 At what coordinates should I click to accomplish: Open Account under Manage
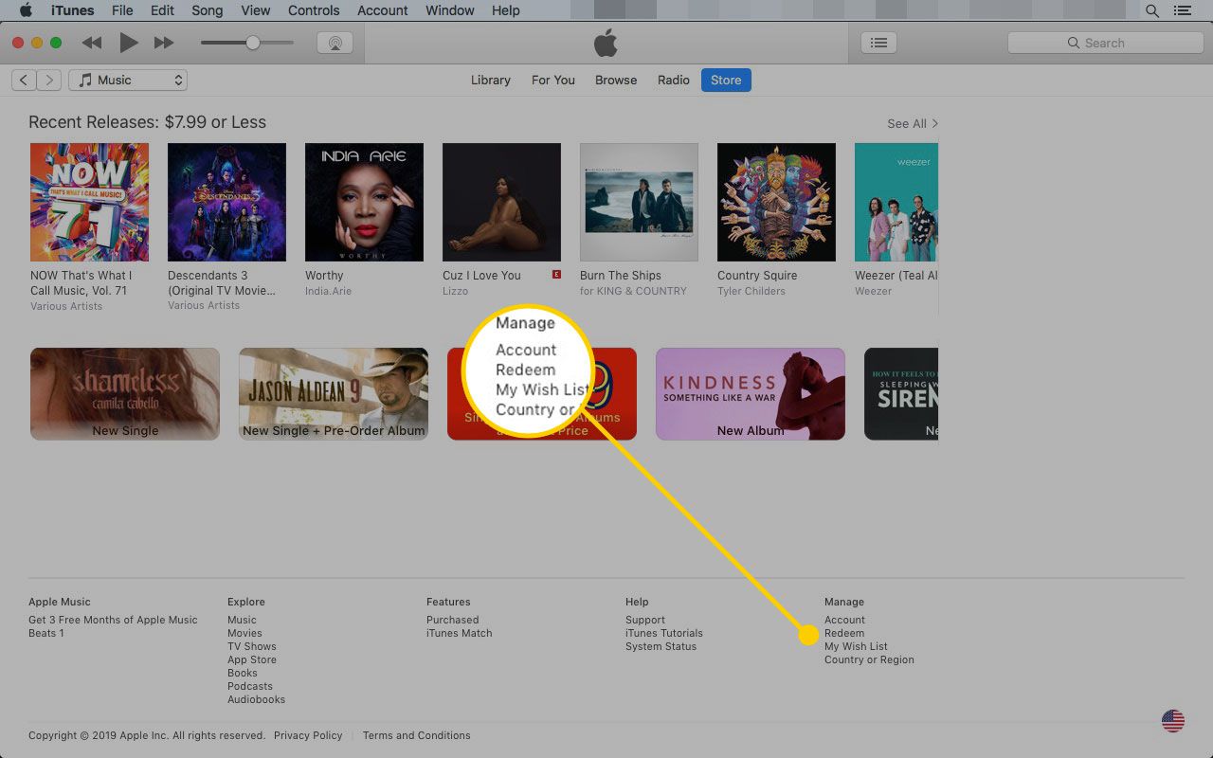pyautogui.click(x=844, y=620)
